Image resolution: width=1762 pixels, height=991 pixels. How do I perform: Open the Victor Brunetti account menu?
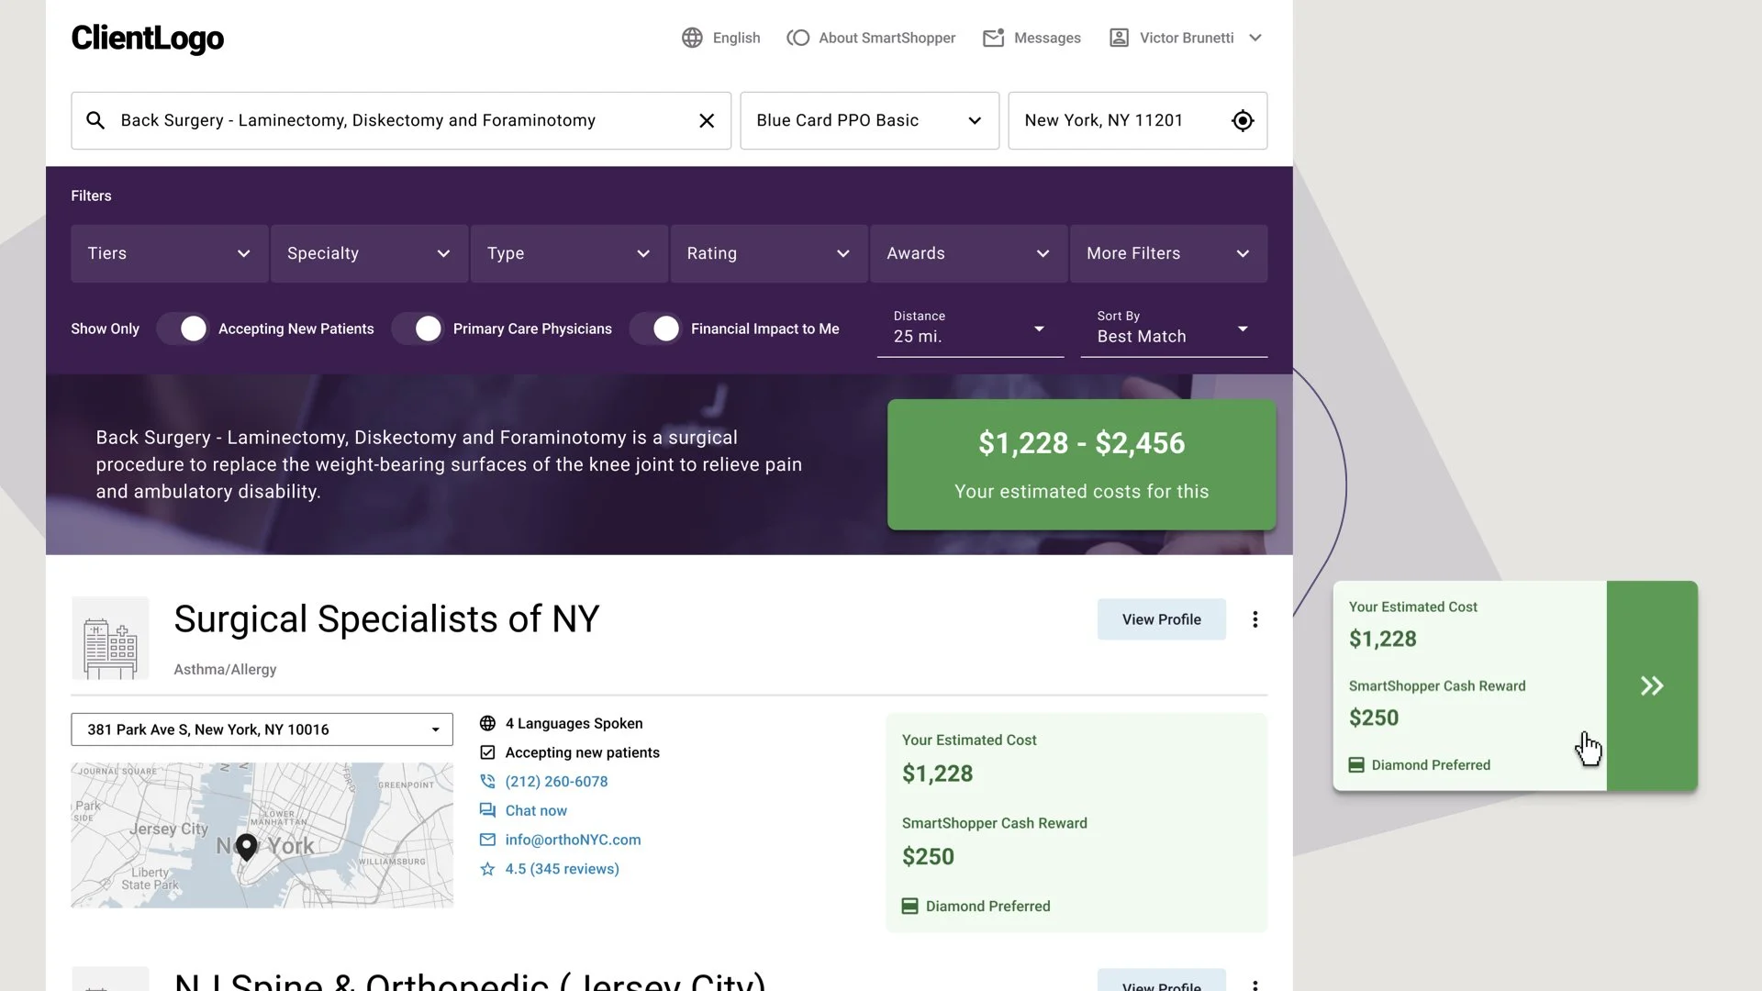[x=1186, y=38]
